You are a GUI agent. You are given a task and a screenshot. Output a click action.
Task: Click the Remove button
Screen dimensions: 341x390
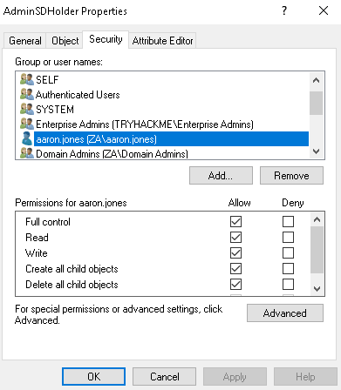(291, 176)
